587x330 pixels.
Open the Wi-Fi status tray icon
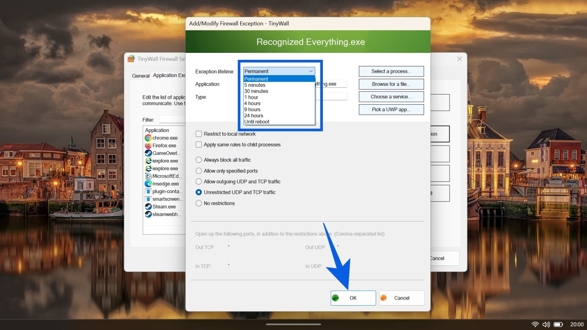click(x=535, y=325)
